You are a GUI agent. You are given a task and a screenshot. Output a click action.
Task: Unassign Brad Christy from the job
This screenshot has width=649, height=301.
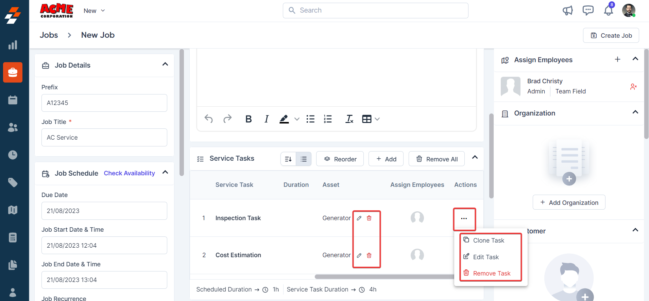(633, 87)
